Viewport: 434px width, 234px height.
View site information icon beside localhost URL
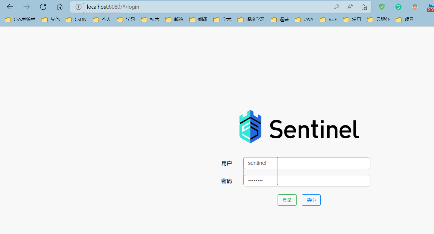coord(78,7)
